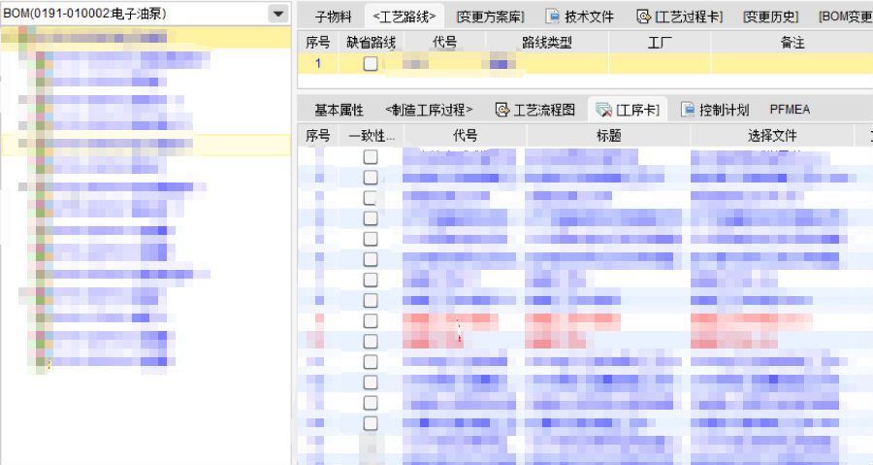Image resolution: width=873 pixels, height=465 pixels.
Task: Click the 控制计划 tab icon
Action: point(688,110)
